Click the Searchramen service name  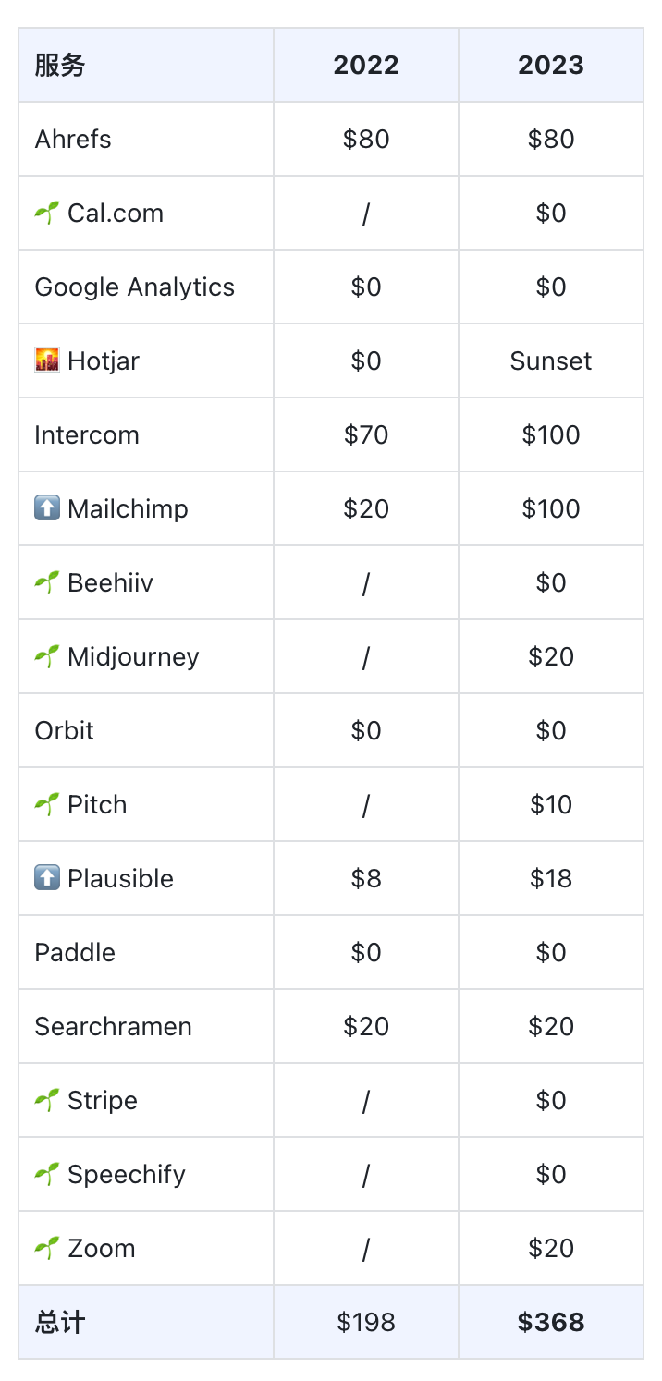[114, 1026]
